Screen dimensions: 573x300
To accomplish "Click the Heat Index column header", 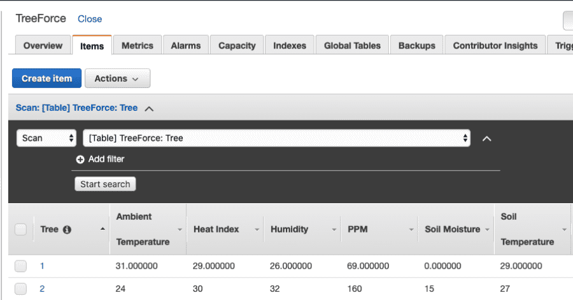I will point(216,229).
